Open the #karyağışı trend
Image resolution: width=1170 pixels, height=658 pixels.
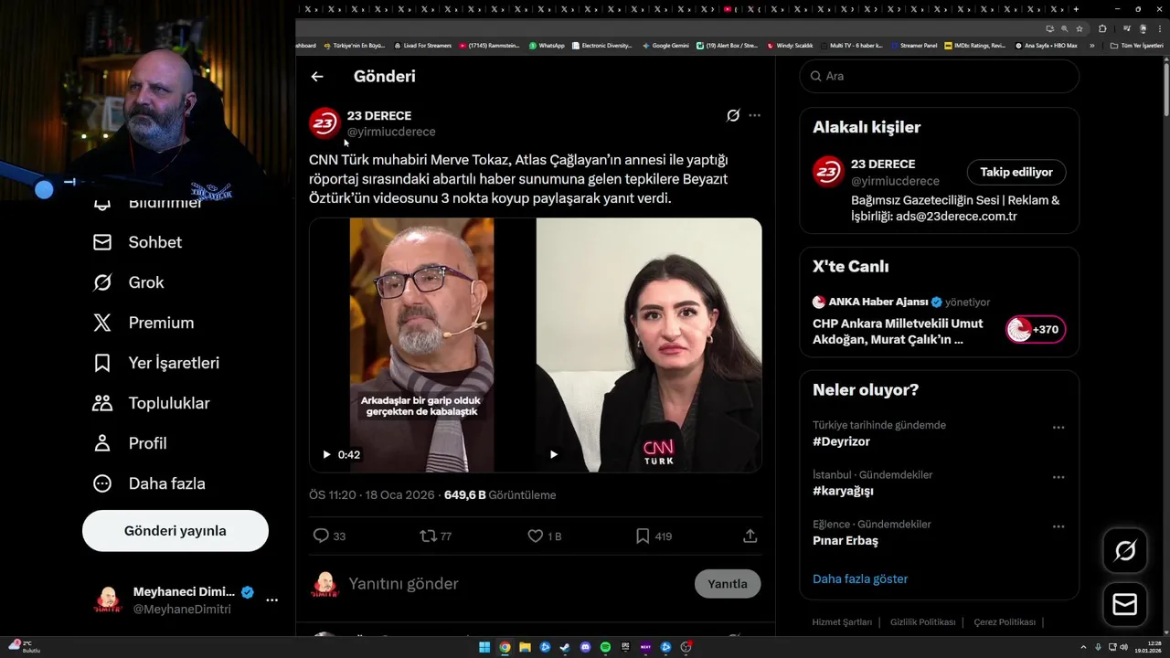tap(843, 491)
